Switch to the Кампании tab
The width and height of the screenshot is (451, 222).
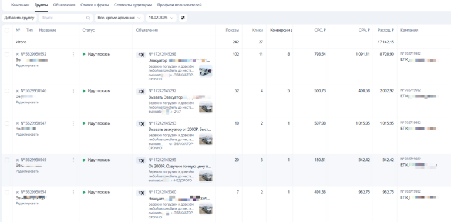click(x=20, y=5)
